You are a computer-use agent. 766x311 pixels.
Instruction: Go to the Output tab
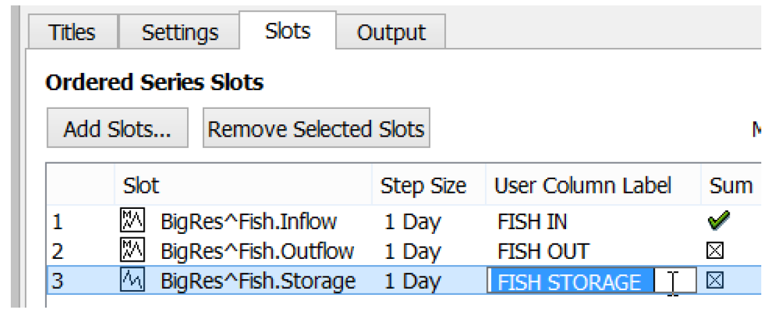[x=391, y=32]
